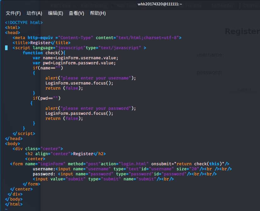The width and height of the screenshot is (260, 211).
Task: Click the opening <head> tag
Action: coord(13,33)
